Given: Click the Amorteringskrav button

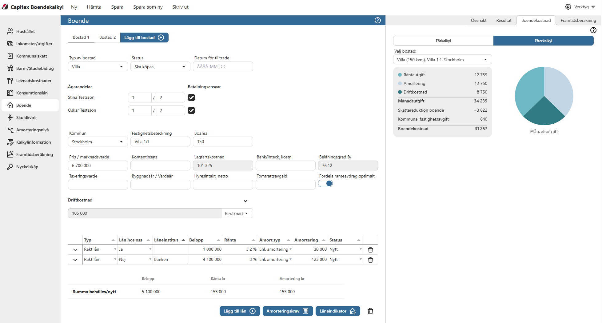Looking at the screenshot, I should point(287,311).
